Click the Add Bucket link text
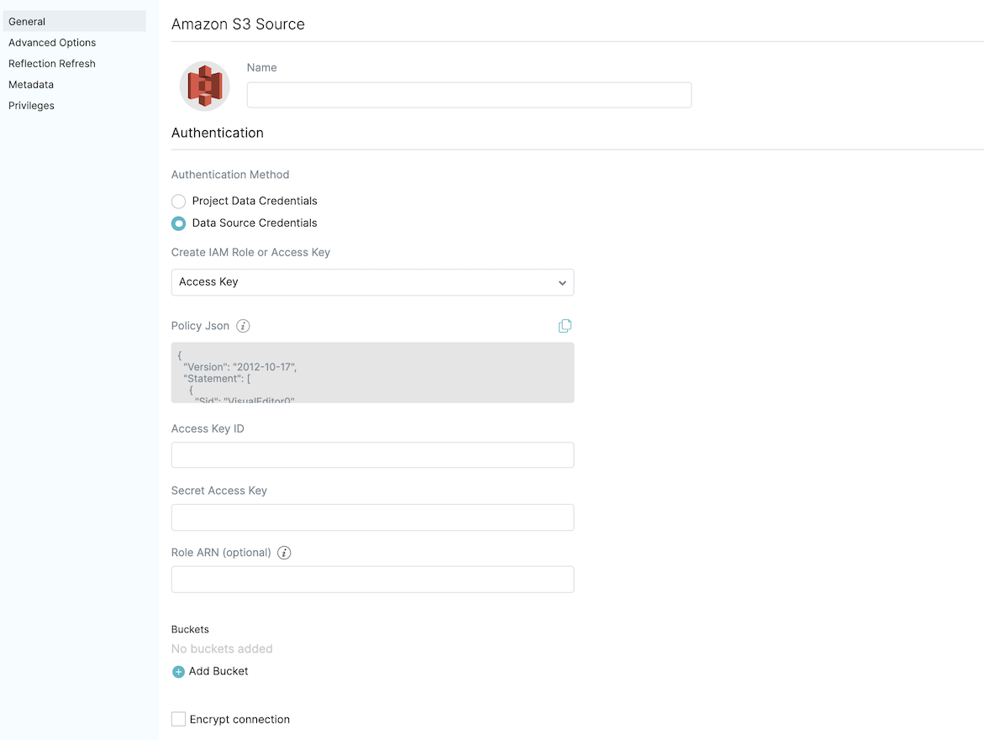The width and height of the screenshot is (984, 740). click(x=218, y=671)
